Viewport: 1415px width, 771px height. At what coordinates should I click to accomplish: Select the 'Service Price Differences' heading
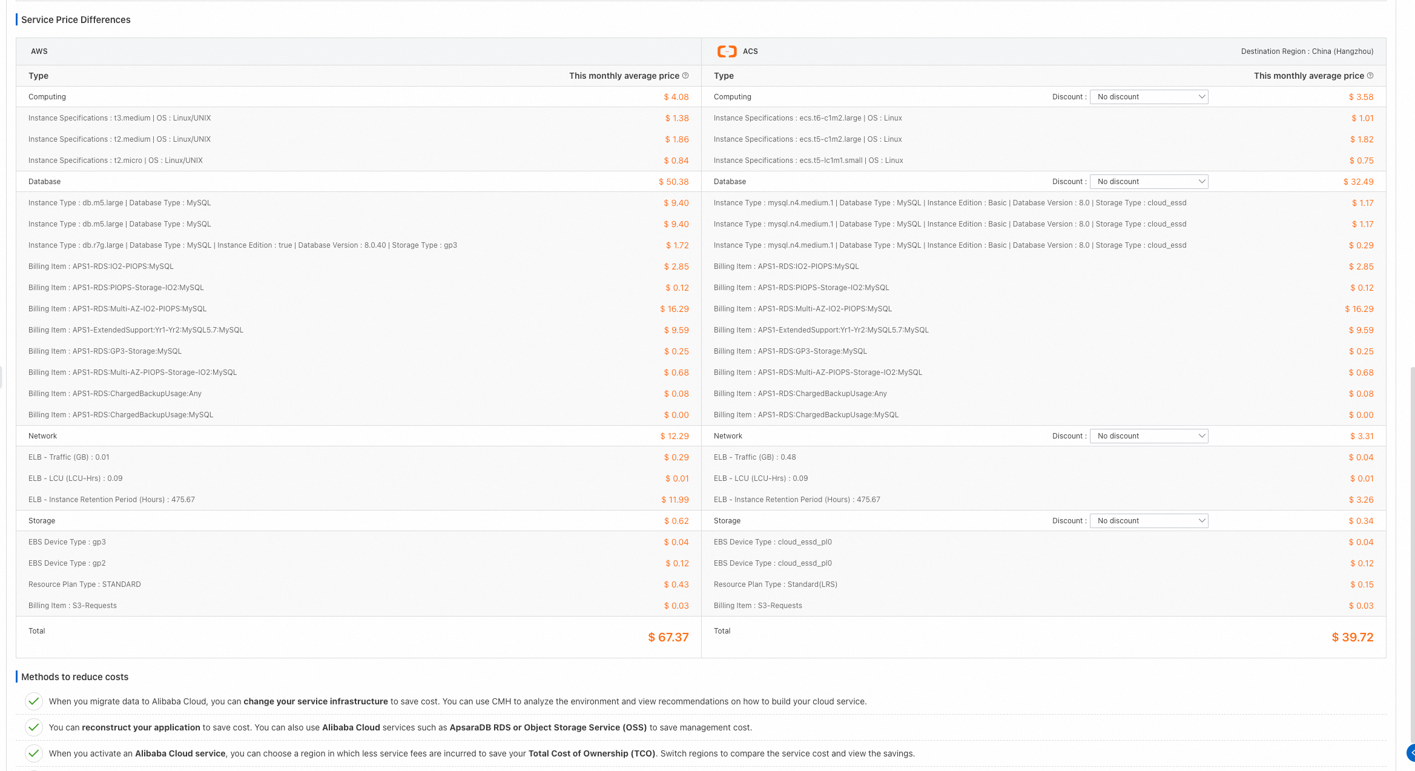76,20
